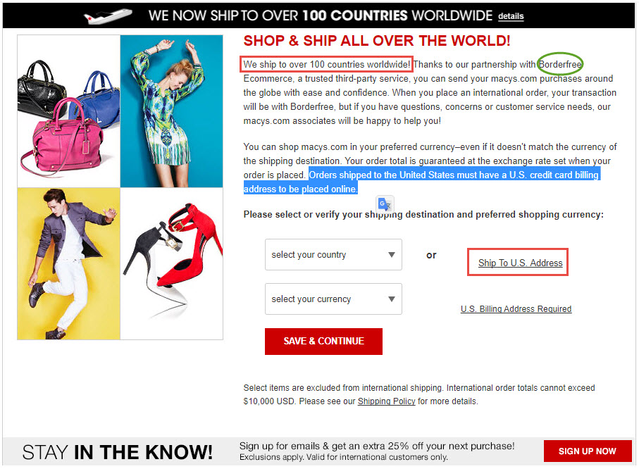Open U.S. Billing Address Required link
The height and width of the screenshot is (469, 639).
tap(516, 309)
